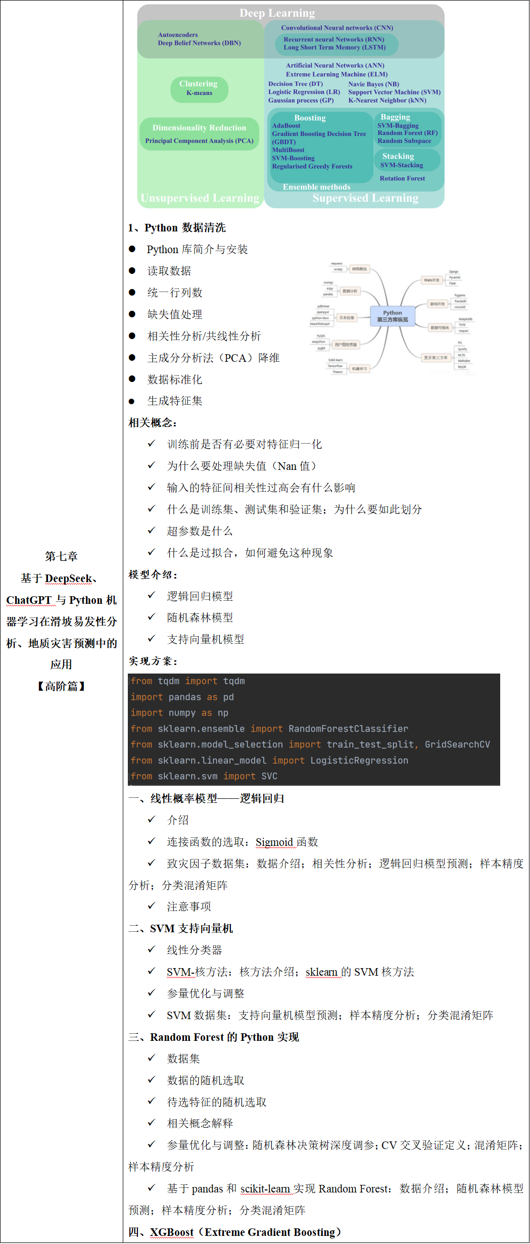Click heading '一、线性概率模型——逻辑回归'
Image resolution: width=530 pixels, height=1244 pixels.
tap(206, 798)
